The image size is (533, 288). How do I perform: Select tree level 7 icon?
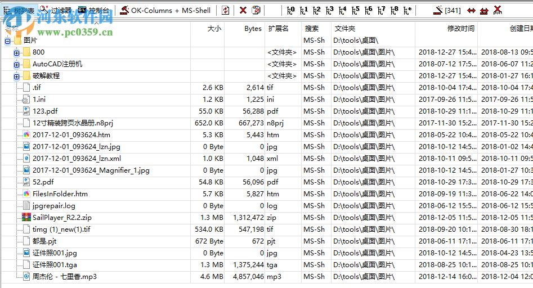[381, 11]
